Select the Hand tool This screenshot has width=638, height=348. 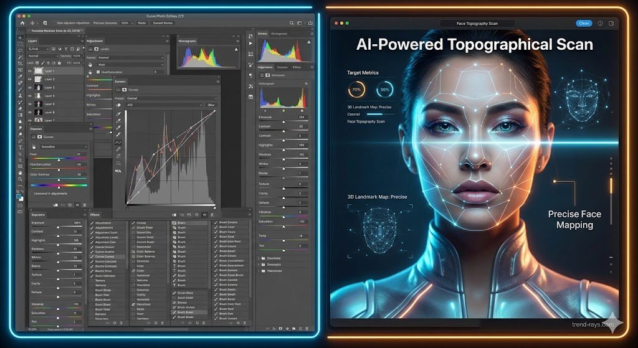[x=21, y=173]
